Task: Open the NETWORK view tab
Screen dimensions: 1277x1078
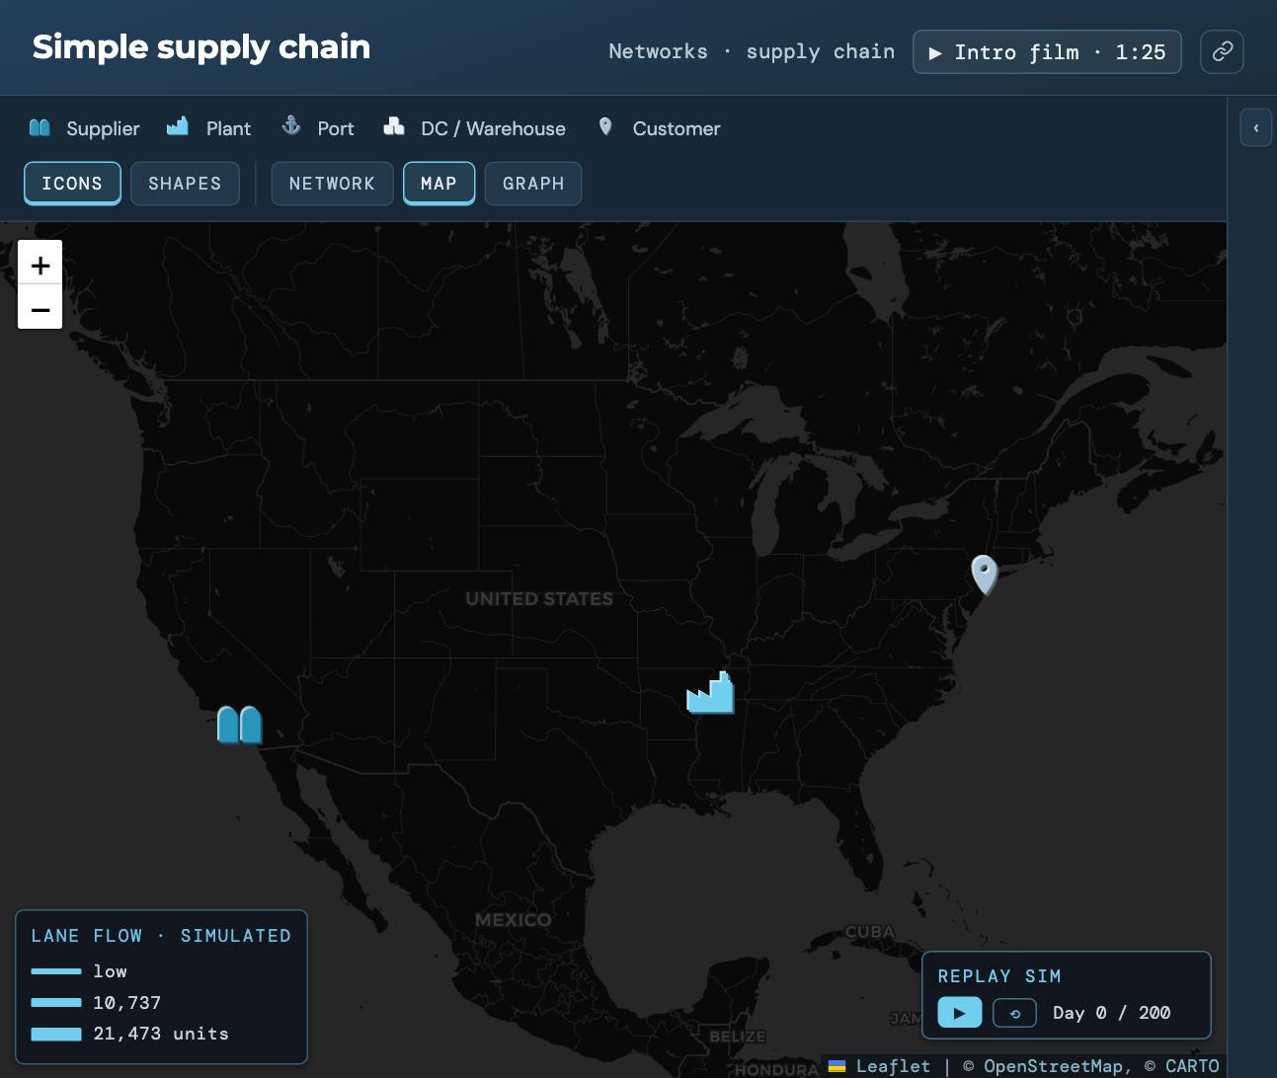Action: pyautogui.click(x=333, y=184)
